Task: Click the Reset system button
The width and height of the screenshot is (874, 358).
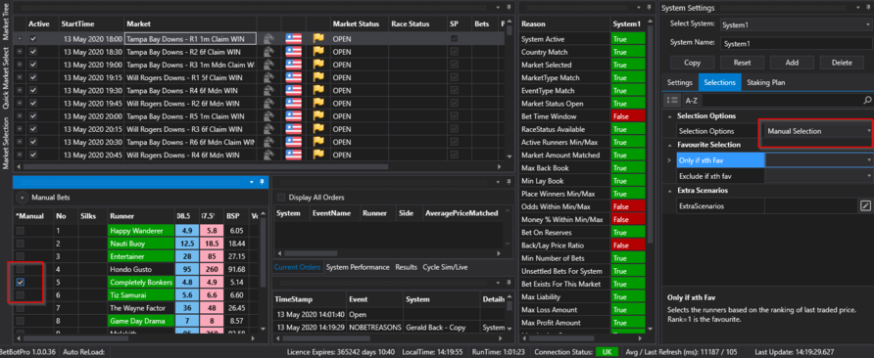Action: (x=742, y=63)
